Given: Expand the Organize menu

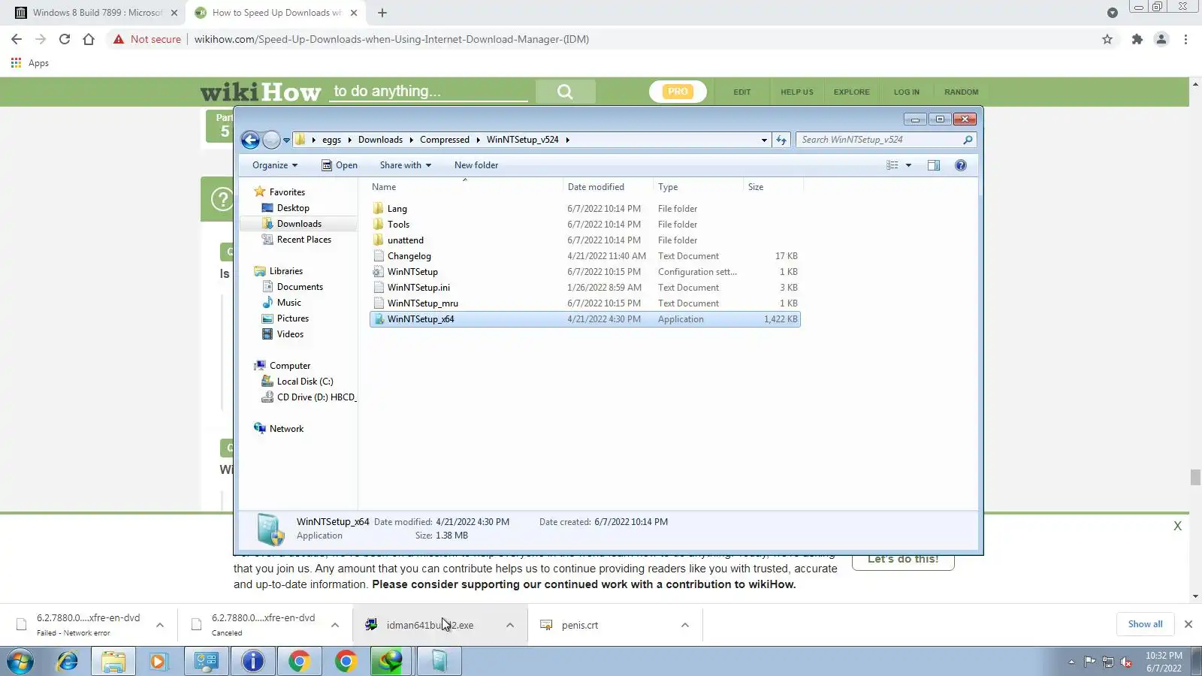Looking at the screenshot, I should tap(275, 165).
